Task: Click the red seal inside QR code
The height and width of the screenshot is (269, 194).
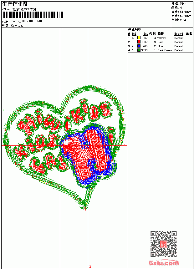Action: click(164, 244)
